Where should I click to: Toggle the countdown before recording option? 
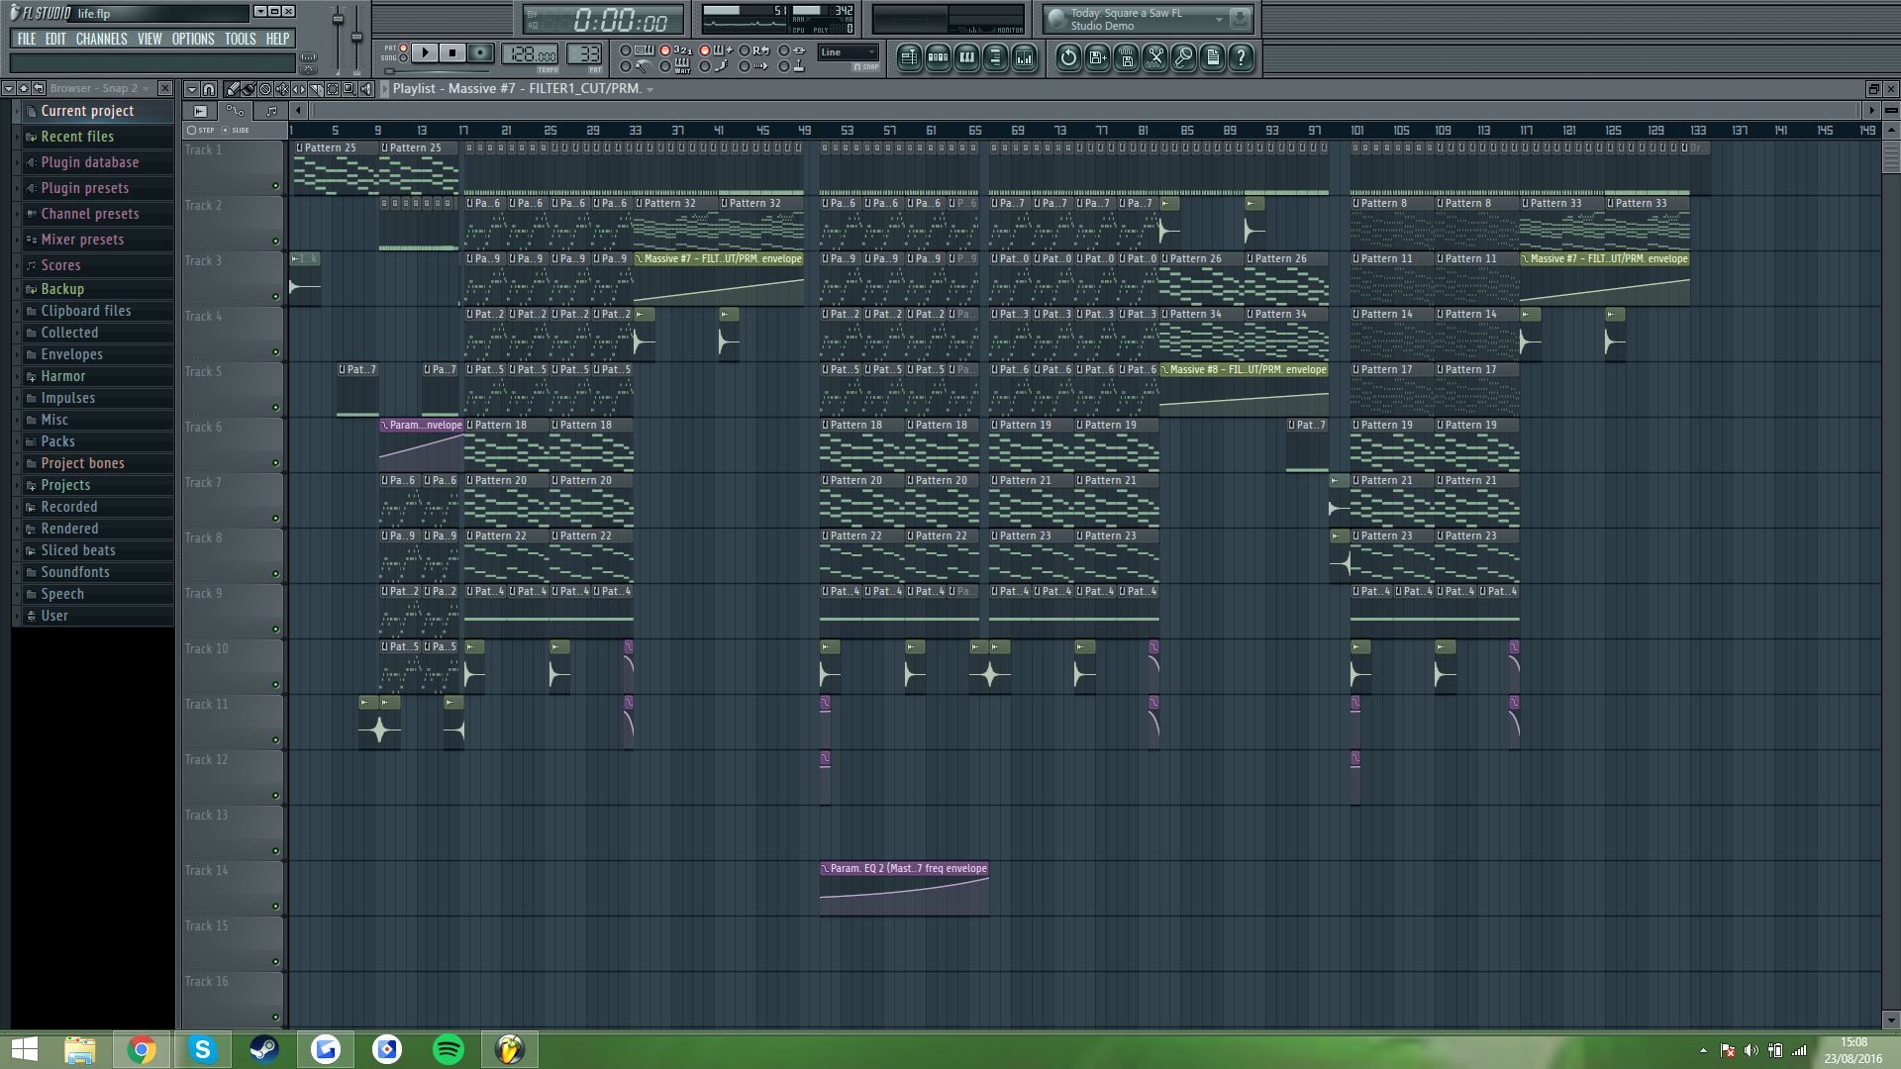click(665, 50)
